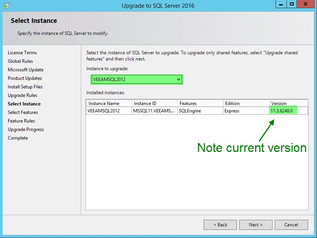Select the Install Setup Files step

pos(25,86)
